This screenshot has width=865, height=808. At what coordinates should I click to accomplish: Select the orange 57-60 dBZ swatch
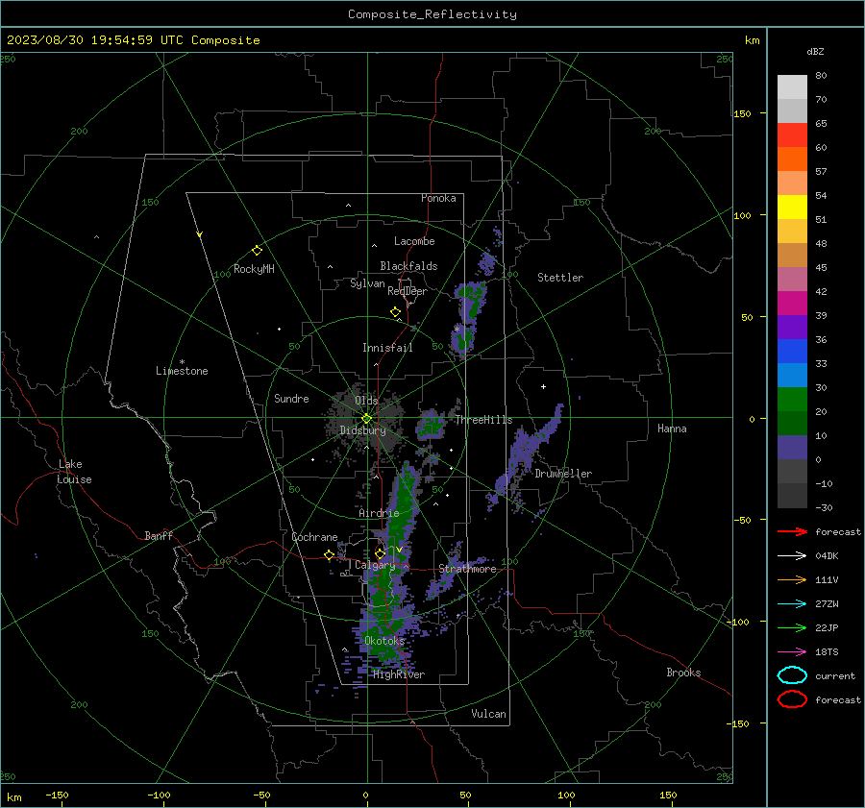tap(792, 159)
